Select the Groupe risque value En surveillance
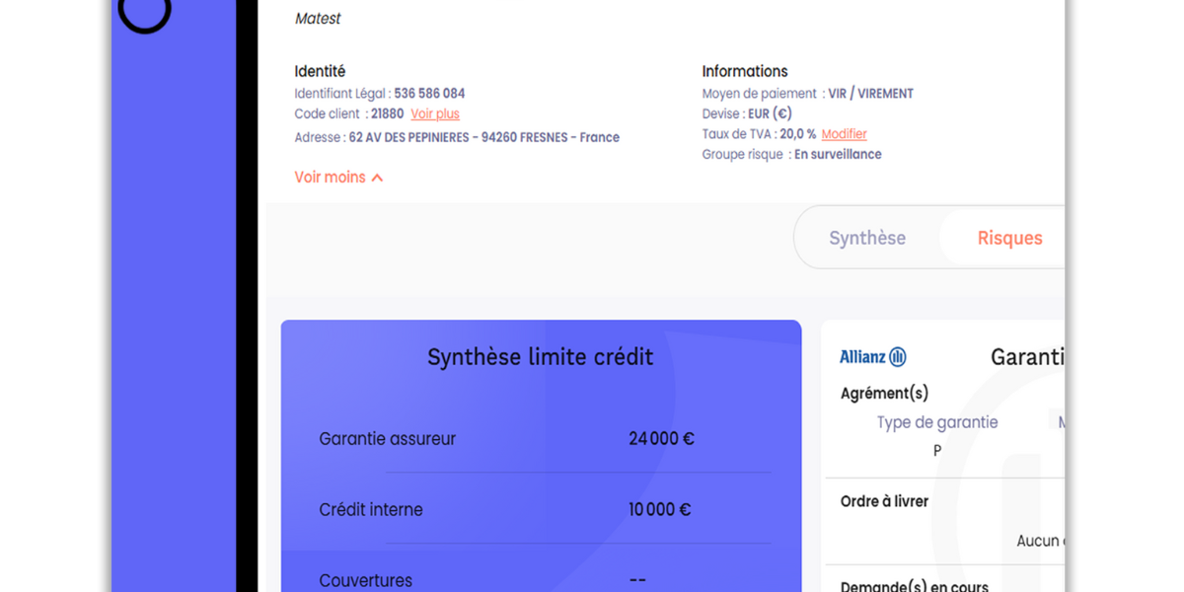 click(838, 154)
